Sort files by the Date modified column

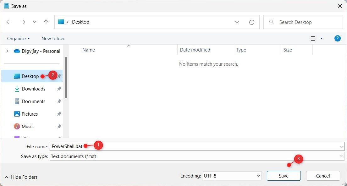195,50
